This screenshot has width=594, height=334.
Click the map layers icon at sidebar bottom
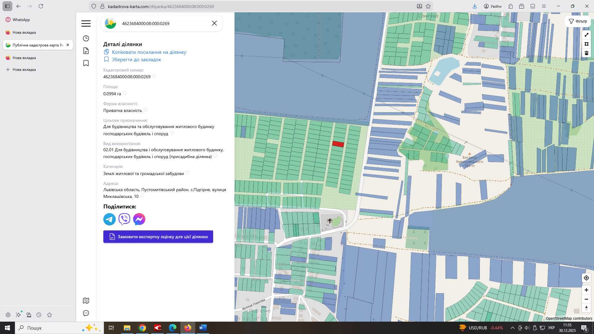pos(86,301)
